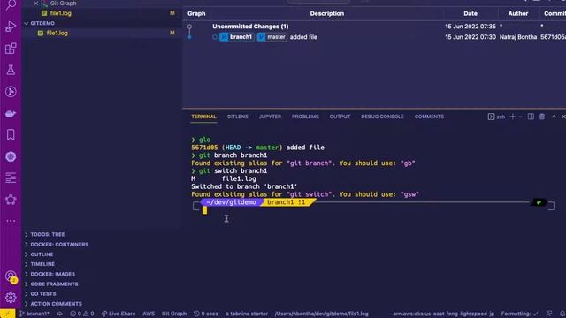Click the arn:aws:eks cluster status item
This screenshot has height=318, width=566.
(443, 314)
